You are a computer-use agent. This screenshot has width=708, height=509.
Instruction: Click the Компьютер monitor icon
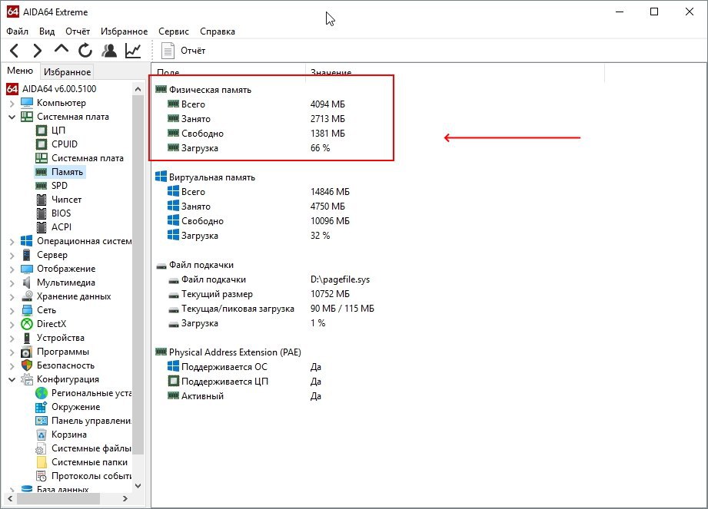click(27, 103)
